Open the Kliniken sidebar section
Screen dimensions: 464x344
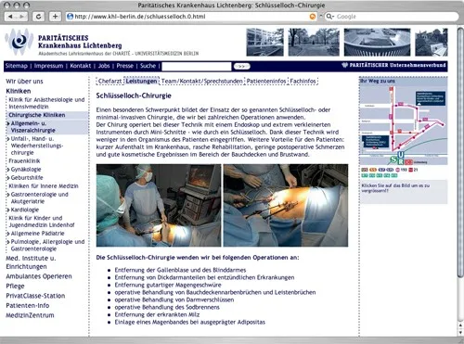[19, 91]
